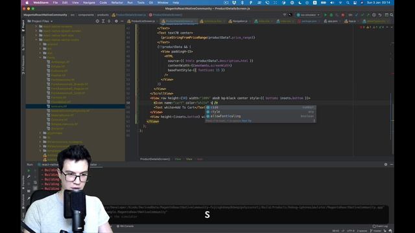Open the RN Console tool window
The height and width of the screenshot is (233, 415).
coord(125,227)
